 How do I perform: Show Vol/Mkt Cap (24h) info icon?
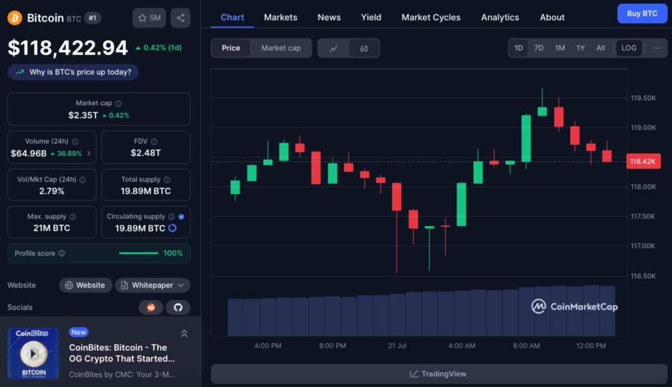[82, 180]
